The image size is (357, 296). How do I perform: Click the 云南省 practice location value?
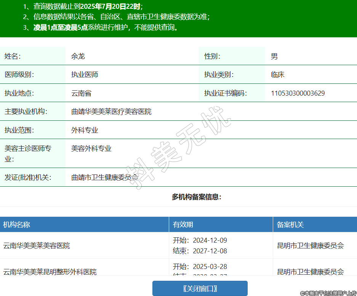81,93
